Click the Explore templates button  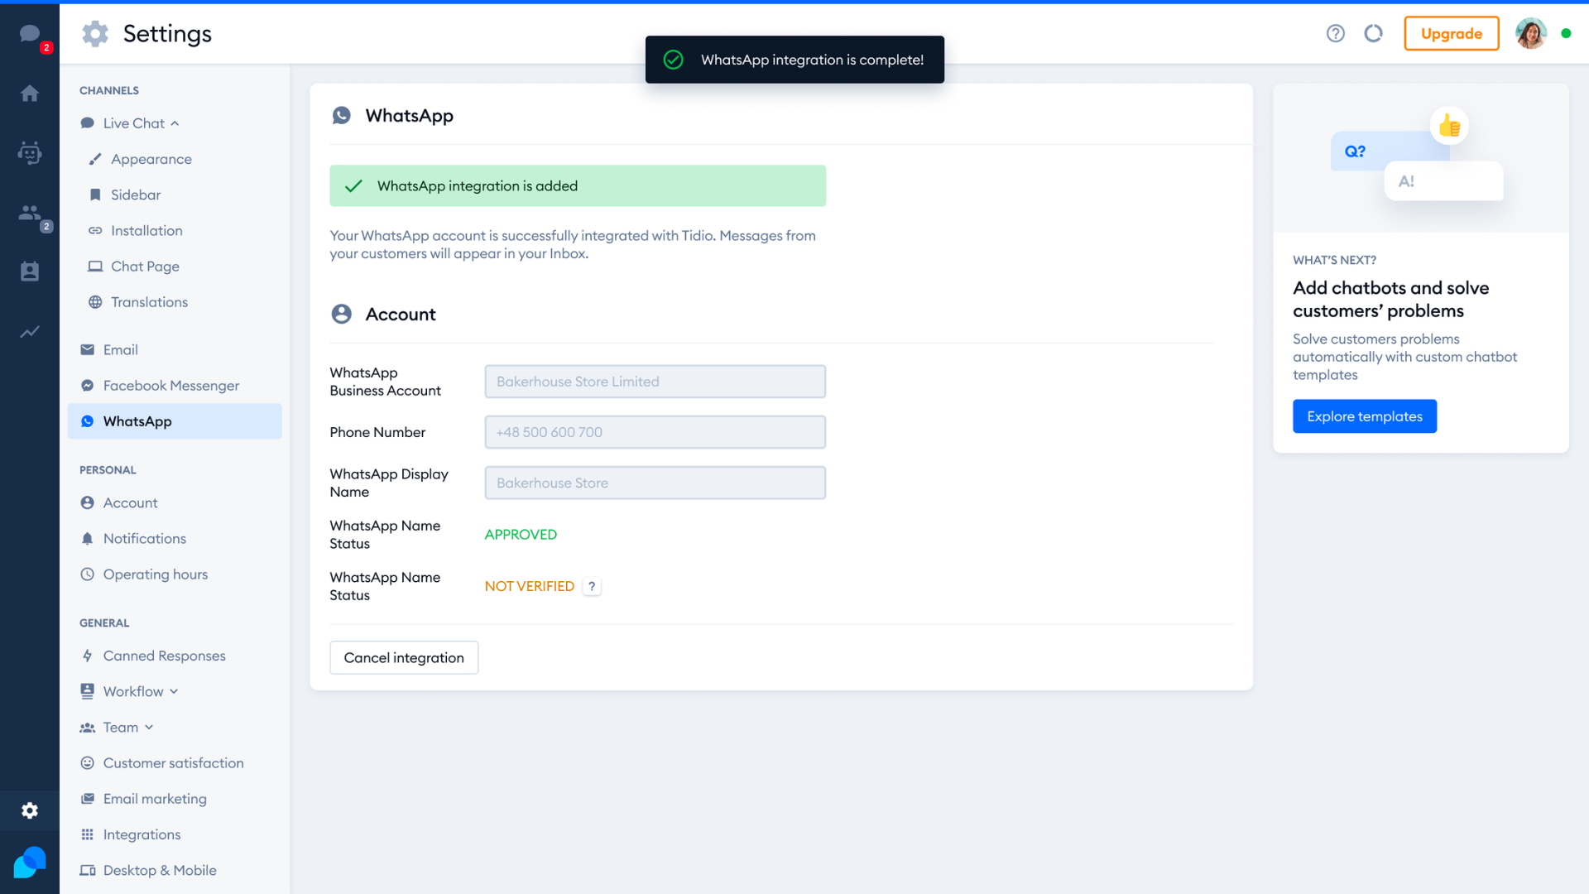[x=1365, y=416]
